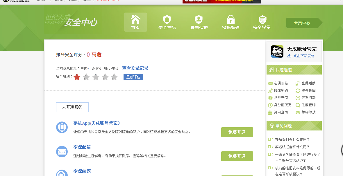Open the 密保问题 service title link
This screenshot has width=343, height=176.
pyautogui.click(x=82, y=171)
